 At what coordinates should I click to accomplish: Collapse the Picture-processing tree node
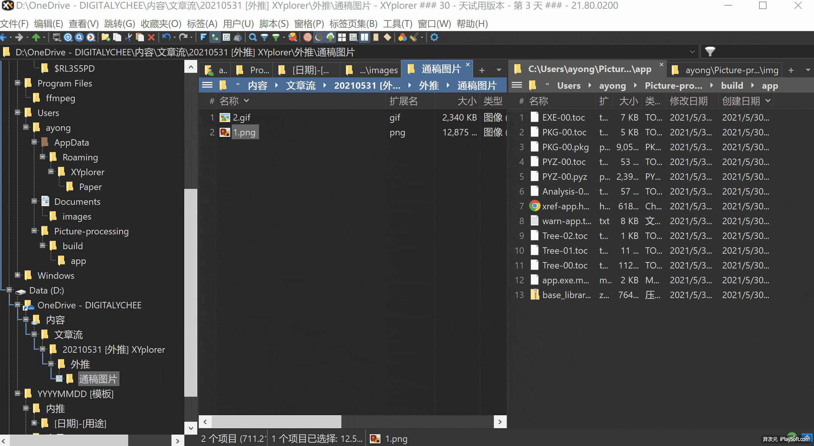[34, 231]
